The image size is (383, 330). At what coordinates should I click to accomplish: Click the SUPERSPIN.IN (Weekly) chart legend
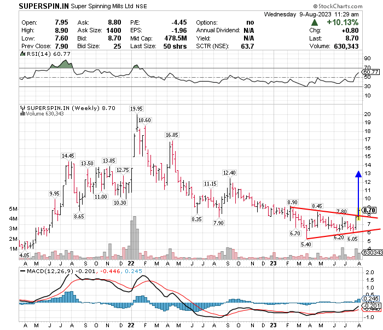pos(71,108)
